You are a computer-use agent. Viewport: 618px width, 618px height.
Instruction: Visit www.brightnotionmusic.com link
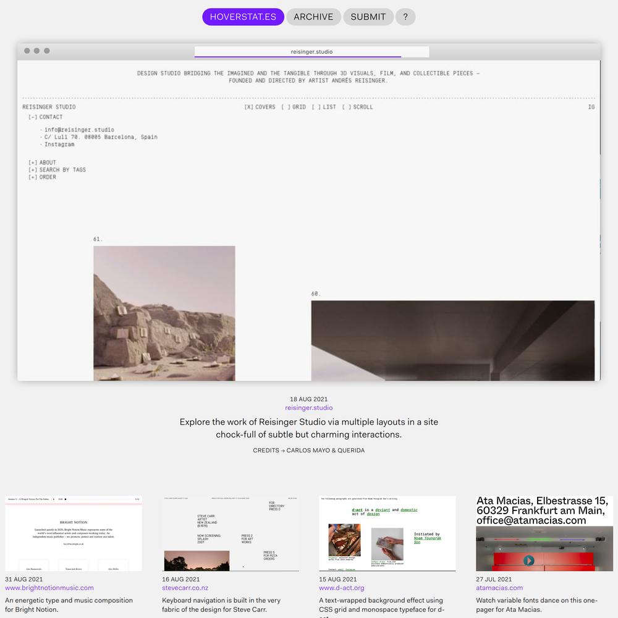(49, 588)
